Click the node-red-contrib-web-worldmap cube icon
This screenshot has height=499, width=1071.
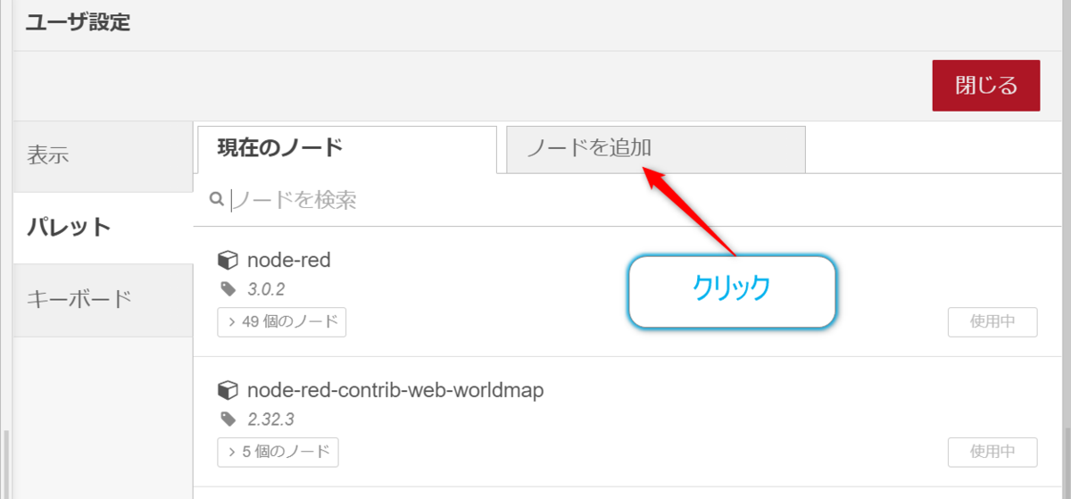(228, 390)
